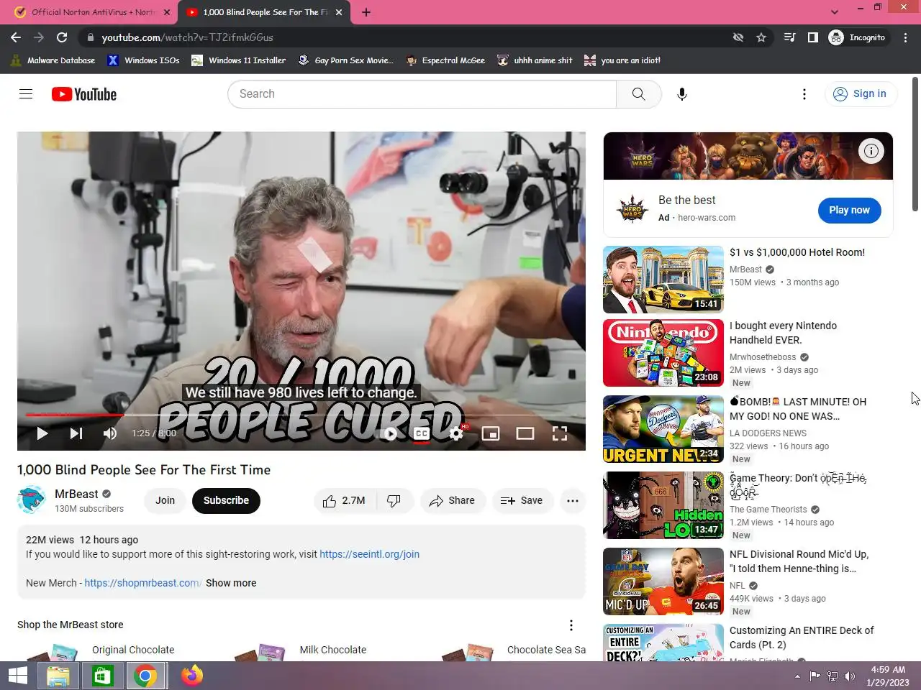Viewport: 921px width, 690px height.
Task: Click the Incognito profile indicator
Action: 858,37
